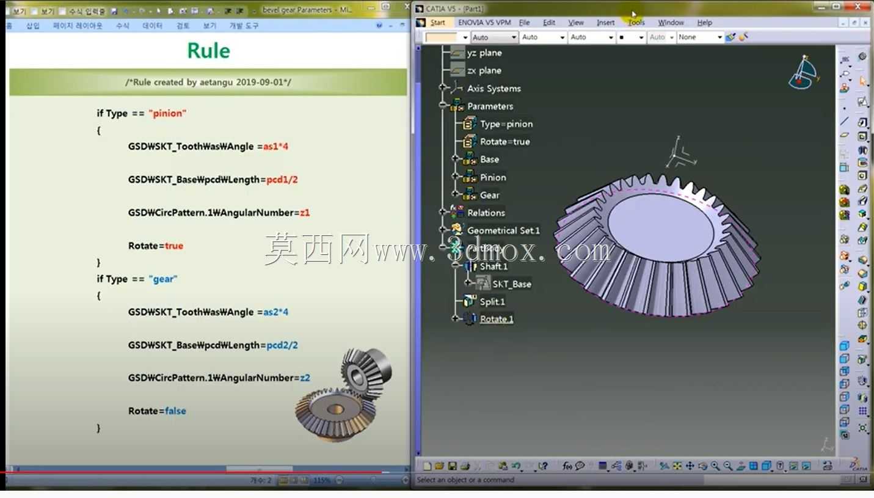This screenshot has width=874, height=498.
Task: Expand the Gear parameter set
Action: point(456,194)
